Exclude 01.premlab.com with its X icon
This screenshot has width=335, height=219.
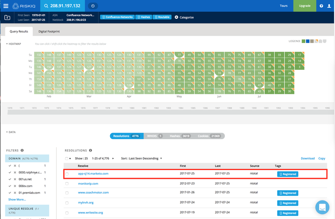point(15,193)
